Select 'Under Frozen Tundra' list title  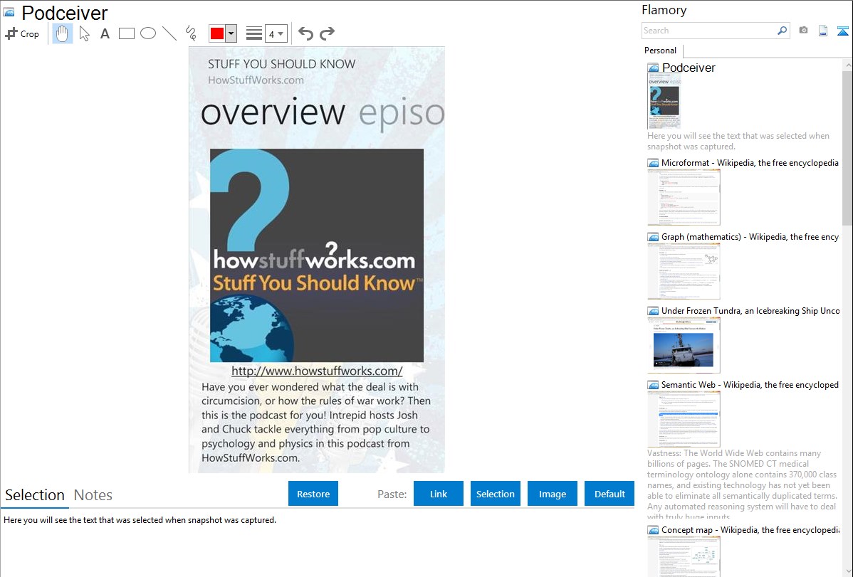pyautogui.click(x=750, y=310)
